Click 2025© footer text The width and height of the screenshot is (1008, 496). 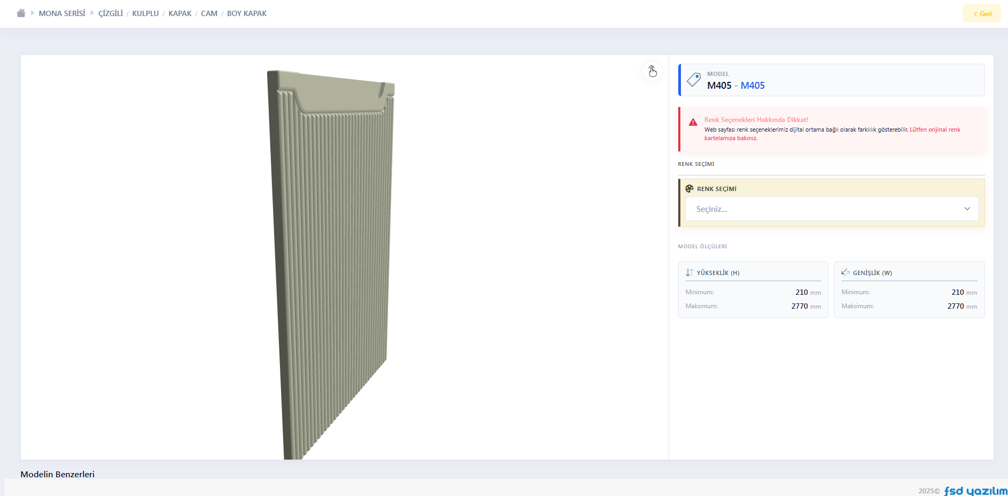pos(929,491)
